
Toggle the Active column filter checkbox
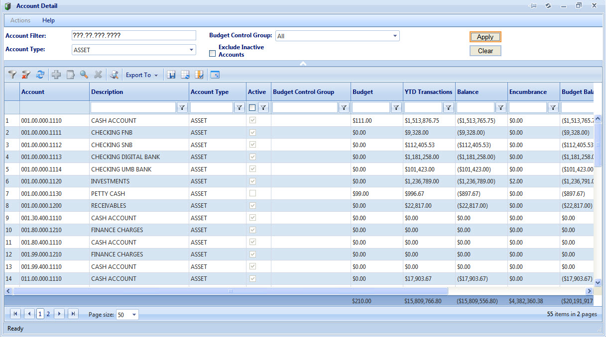[252, 107]
